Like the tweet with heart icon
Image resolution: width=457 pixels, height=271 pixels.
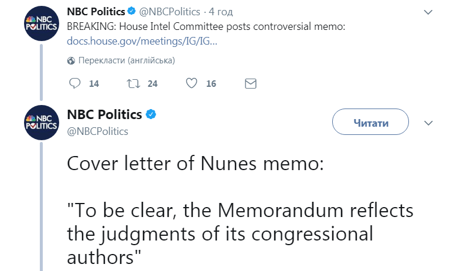[x=191, y=83]
